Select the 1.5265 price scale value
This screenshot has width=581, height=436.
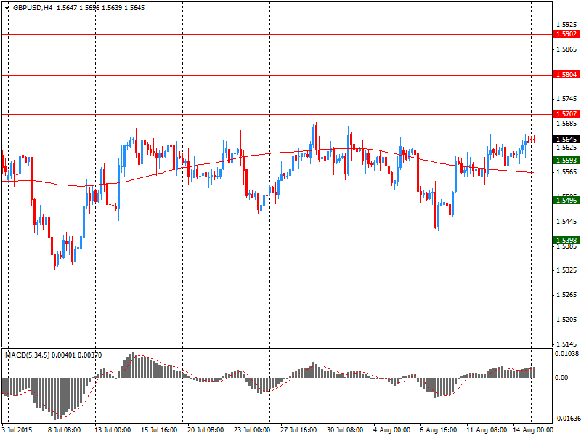tap(567, 295)
